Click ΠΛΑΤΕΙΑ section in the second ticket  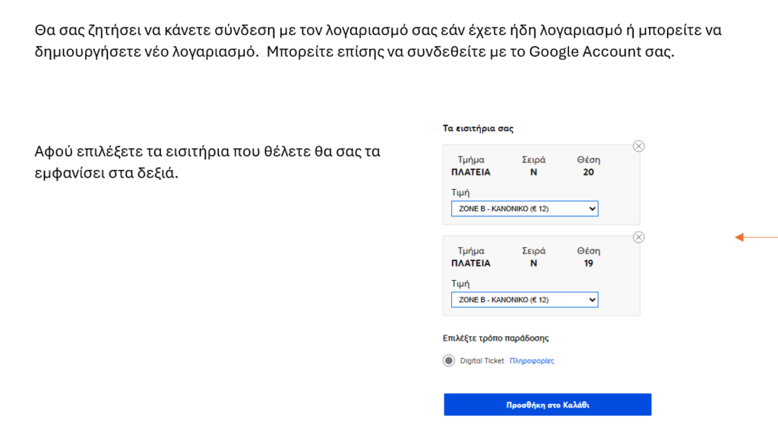pyautogui.click(x=471, y=263)
